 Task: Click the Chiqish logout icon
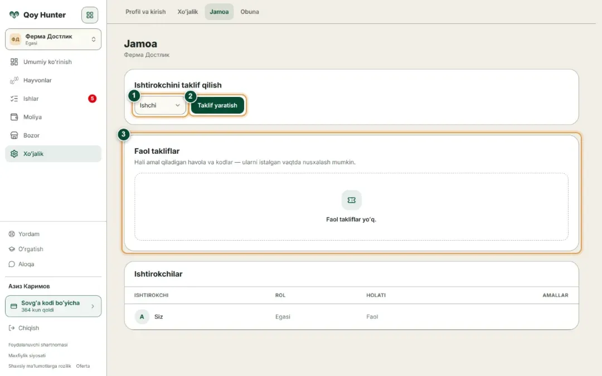[12, 328]
